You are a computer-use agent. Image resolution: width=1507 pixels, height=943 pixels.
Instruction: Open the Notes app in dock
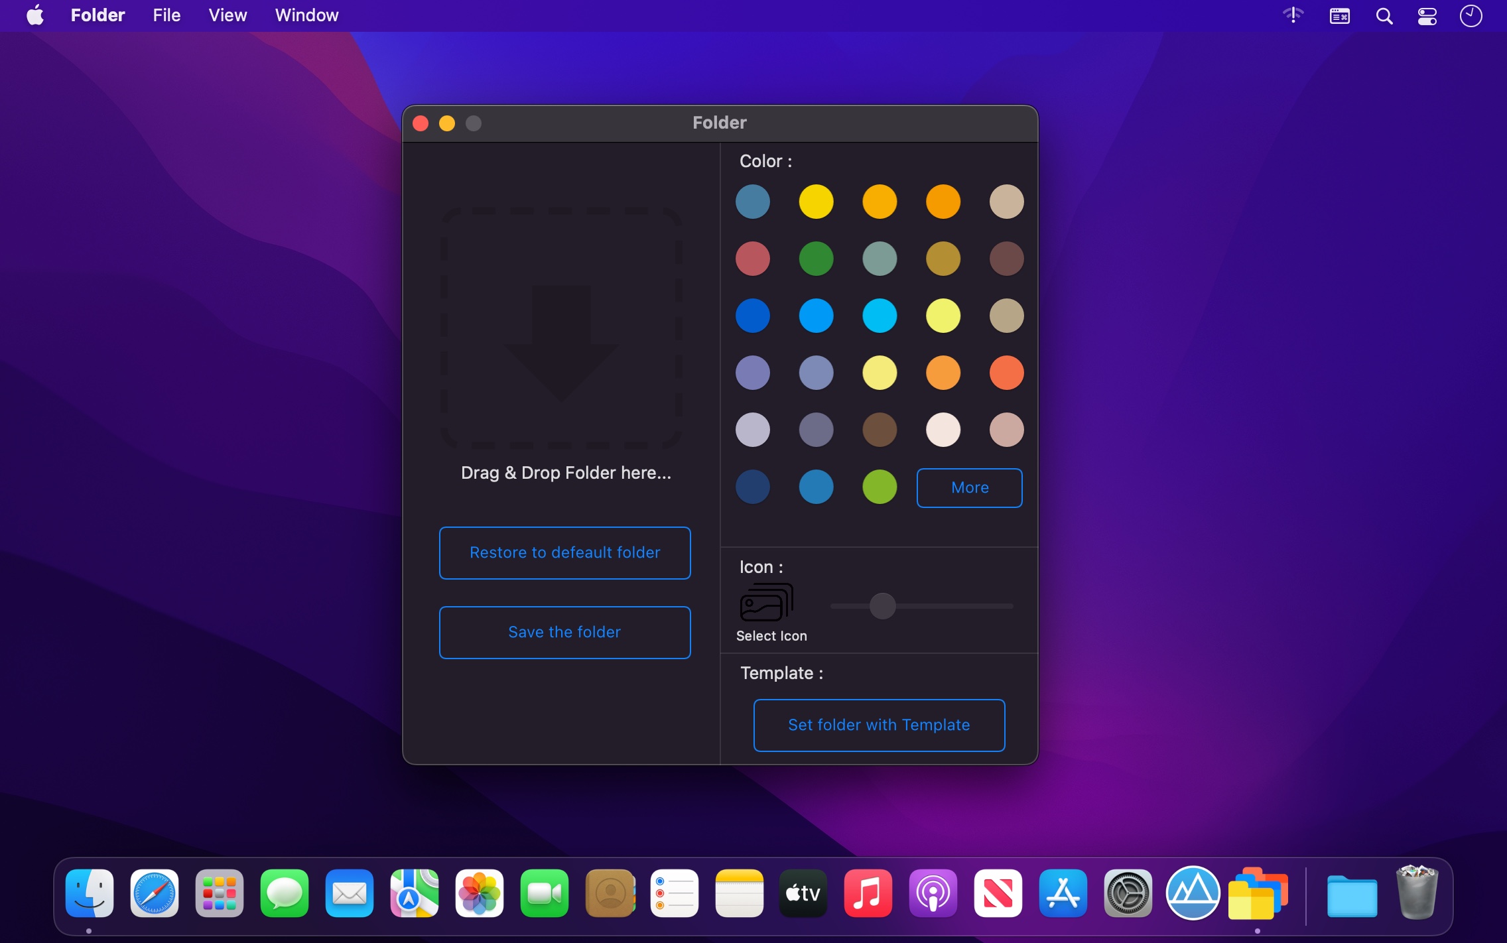coord(740,893)
